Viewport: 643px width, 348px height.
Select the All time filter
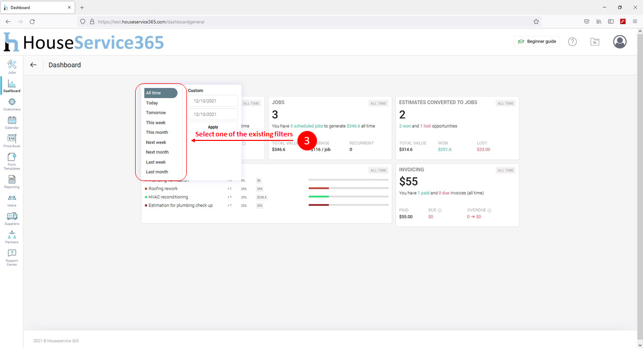click(161, 93)
